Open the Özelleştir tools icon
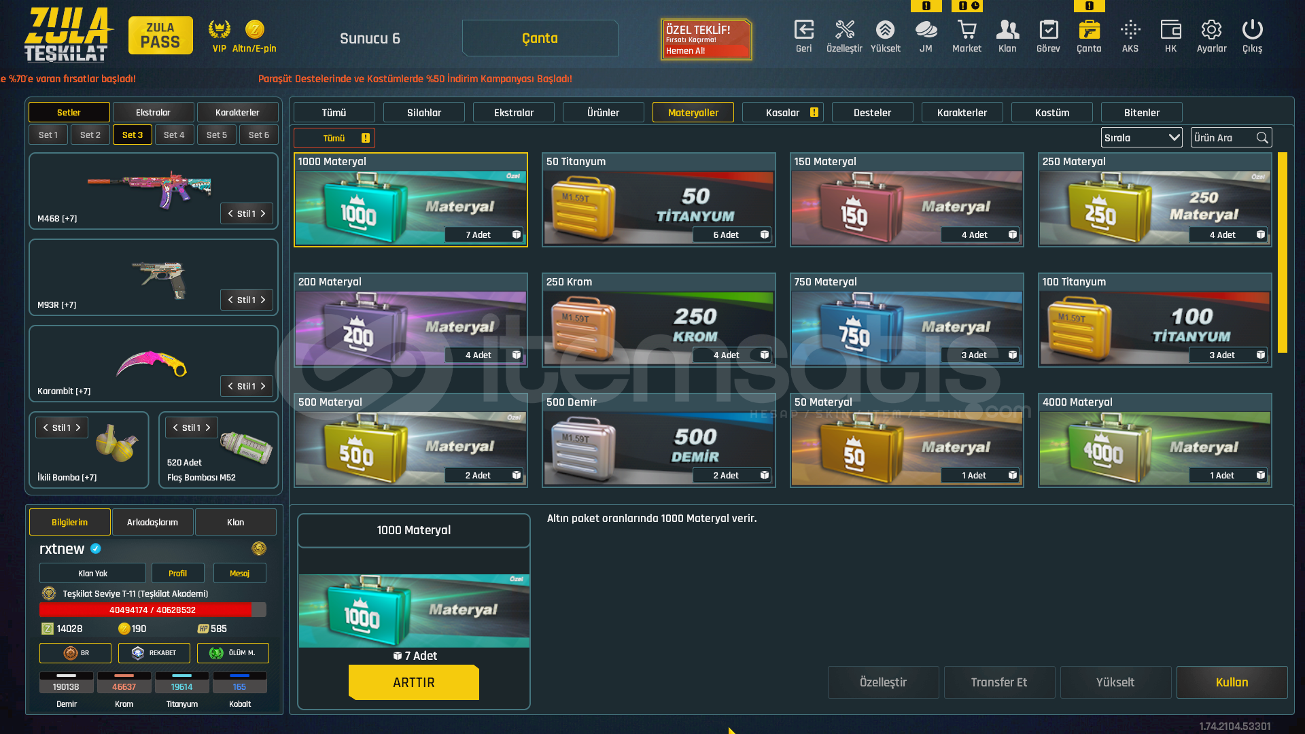The image size is (1305, 734). pyautogui.click(x=844, y=30)
